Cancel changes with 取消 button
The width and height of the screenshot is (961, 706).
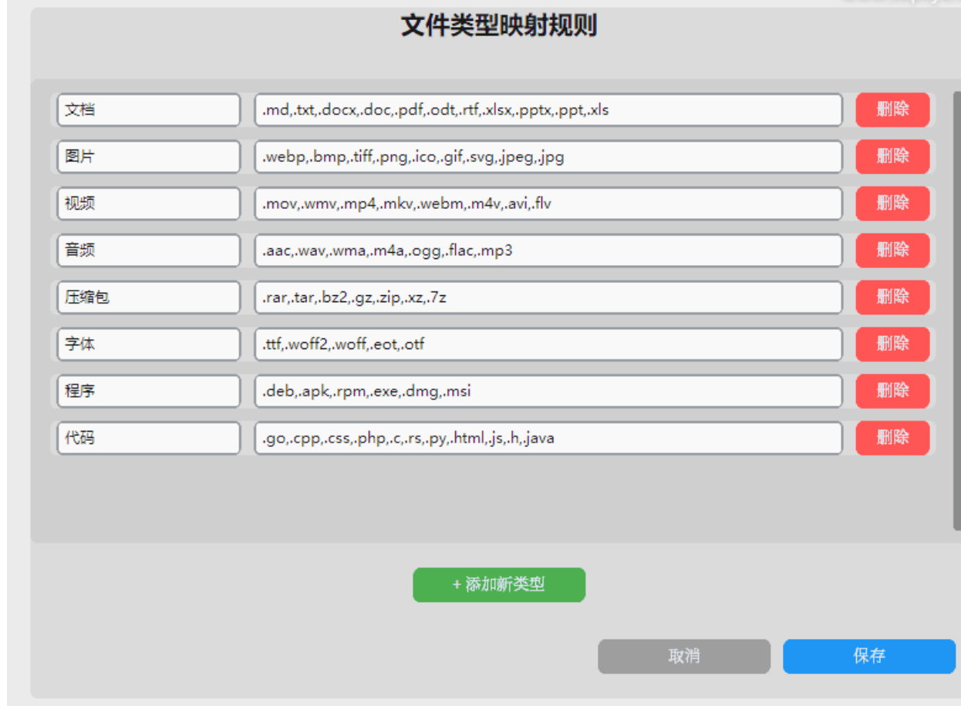[x=683, y=657]
